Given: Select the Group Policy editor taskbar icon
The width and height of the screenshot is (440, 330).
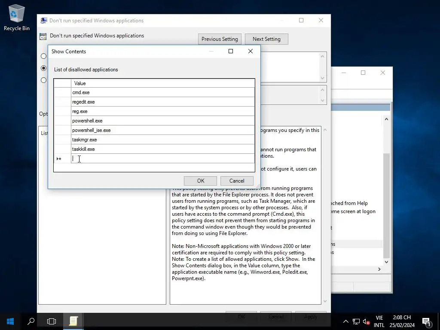Looking at the screenshot, I should (73, 321).
